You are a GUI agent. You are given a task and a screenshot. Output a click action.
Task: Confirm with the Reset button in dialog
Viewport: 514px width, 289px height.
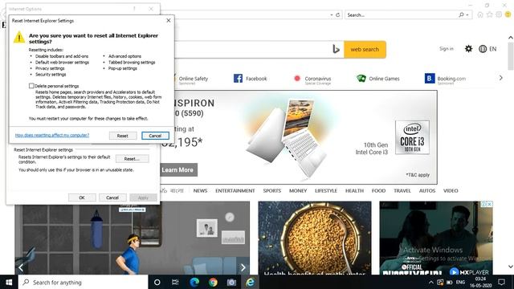click(x=123, y=136)
